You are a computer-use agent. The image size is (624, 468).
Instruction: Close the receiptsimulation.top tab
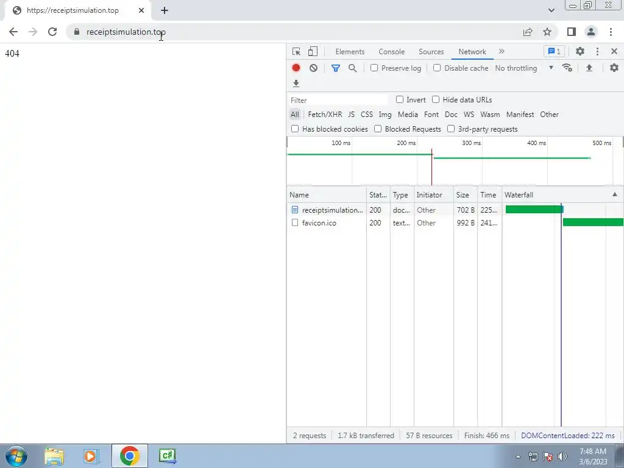click(x=141, y=10)
